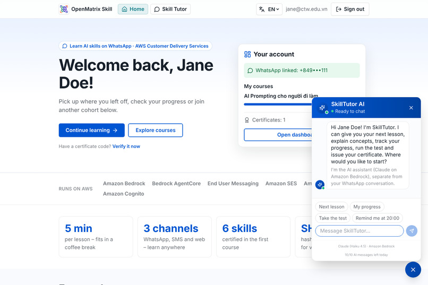428x285 pixels.
Task: Click Bedrock AgentCore label
Action: pos(176,184)
